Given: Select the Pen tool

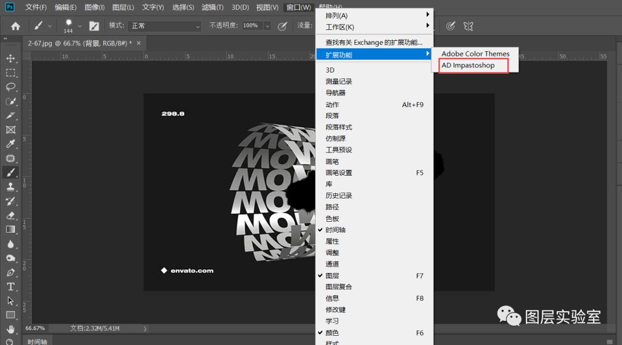Looking at the screenshot, I should (11, 272).
